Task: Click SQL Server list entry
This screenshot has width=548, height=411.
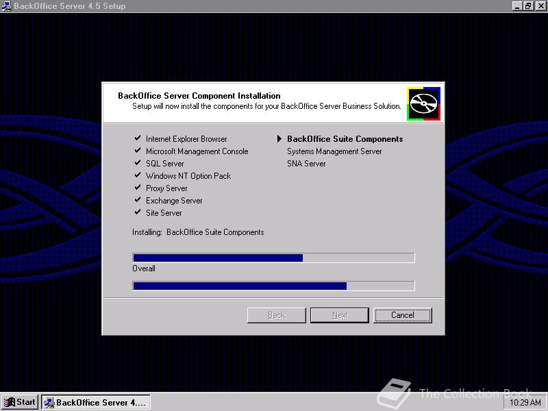Action: pos(165,164)
